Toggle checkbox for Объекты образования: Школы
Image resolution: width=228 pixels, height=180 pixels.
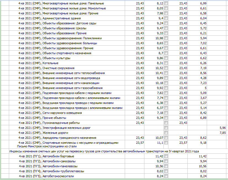[166, 28]
